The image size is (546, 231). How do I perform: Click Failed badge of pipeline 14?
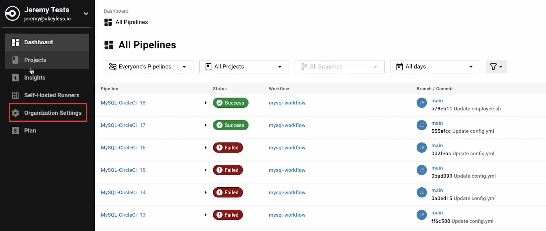pos(228,192)
